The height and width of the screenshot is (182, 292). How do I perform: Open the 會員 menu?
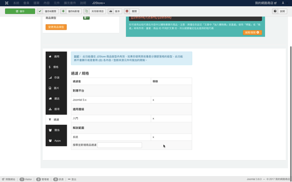(26, 3)
